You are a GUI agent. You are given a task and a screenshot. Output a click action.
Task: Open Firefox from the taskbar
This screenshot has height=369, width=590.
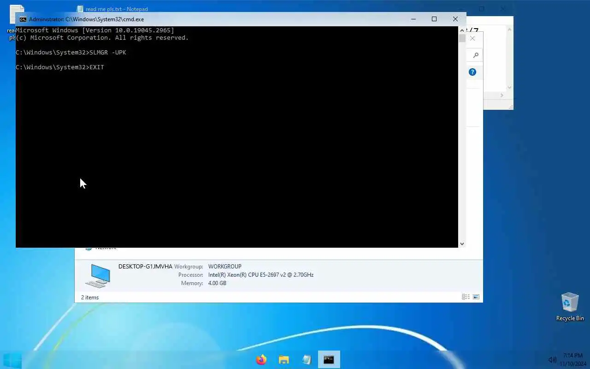[x=261, y=359]
